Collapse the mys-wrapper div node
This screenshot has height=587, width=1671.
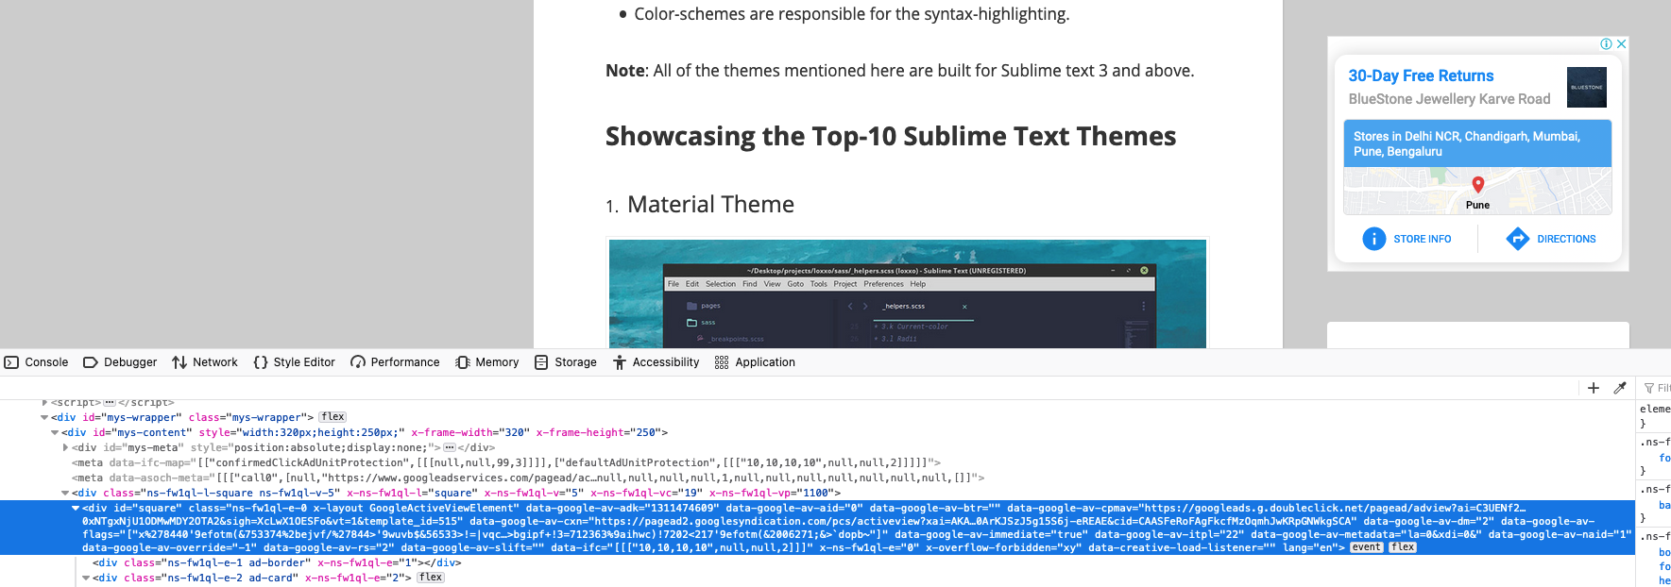pyautogui.click(x=44, y=417)
